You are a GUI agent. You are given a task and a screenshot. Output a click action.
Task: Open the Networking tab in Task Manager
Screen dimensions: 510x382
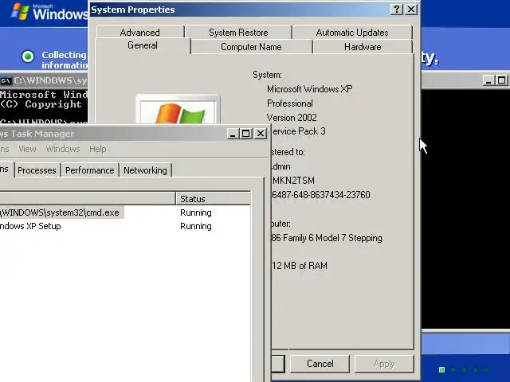click(x=145, y=170)
